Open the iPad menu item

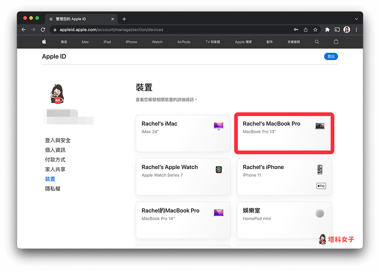107,42
